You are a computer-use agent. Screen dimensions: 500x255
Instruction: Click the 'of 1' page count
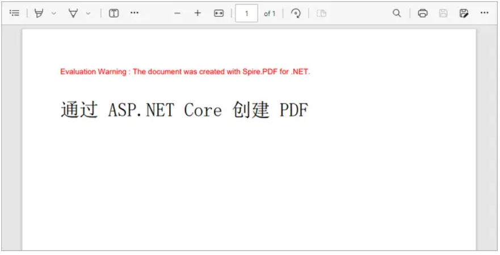(270, 14)
